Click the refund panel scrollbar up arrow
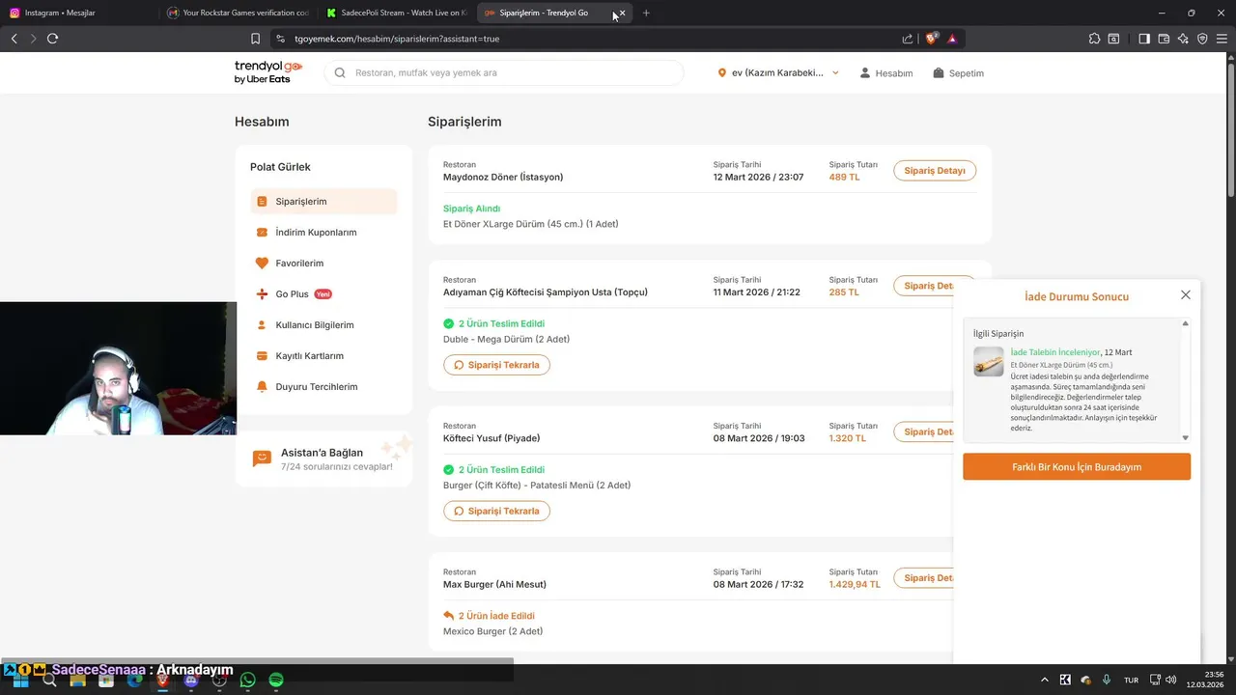Image resolution: width=1236 pixels, height=695 pixels. [x=1186, y=323]
